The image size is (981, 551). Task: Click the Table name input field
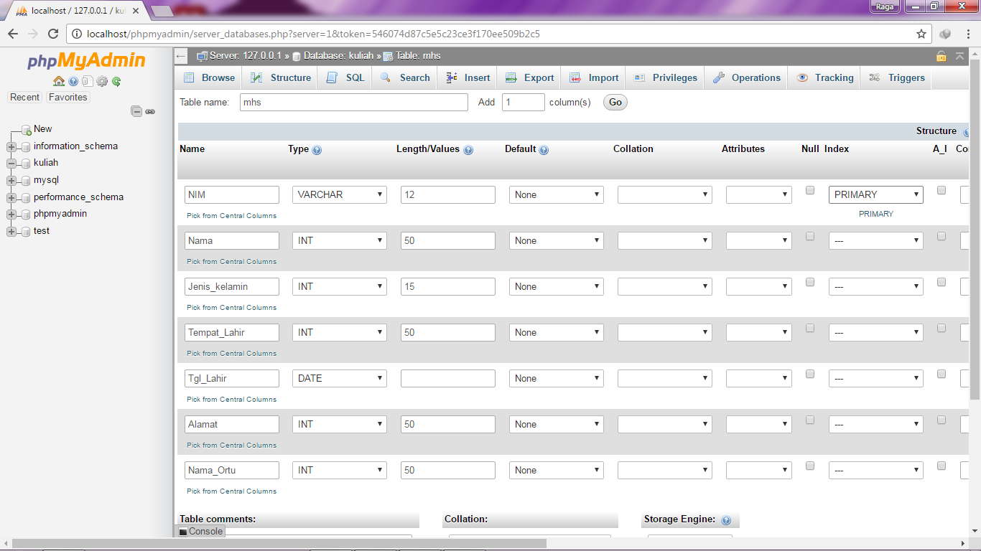coord(353,103)
